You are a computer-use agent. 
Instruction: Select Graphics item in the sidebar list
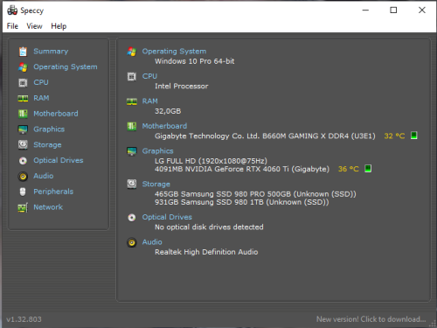point(49,129)
